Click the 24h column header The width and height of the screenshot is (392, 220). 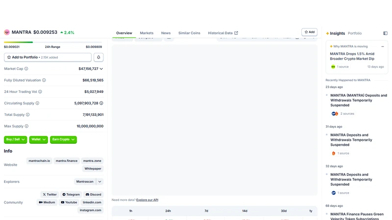tap(168, 211)
